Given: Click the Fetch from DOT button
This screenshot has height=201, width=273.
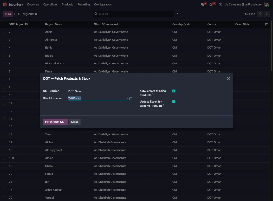Looking at the screenshot, I should (x=55, y=122).
